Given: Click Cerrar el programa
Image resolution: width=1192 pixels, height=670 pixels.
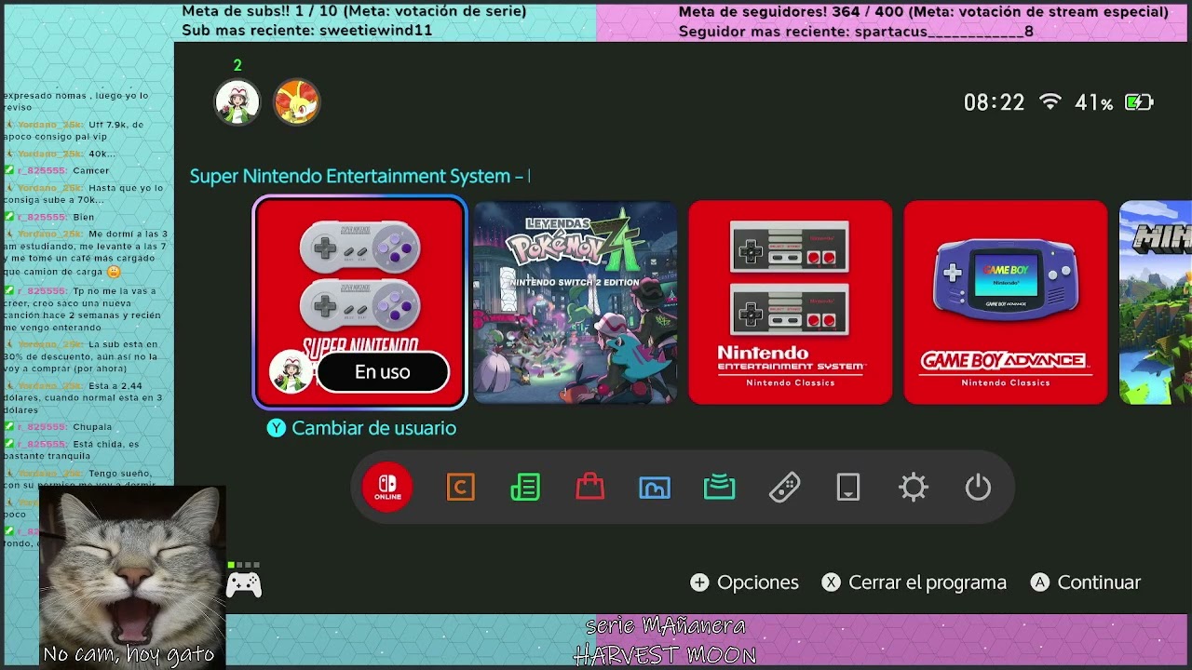Looking at the screenshot, I should point(928,583).
